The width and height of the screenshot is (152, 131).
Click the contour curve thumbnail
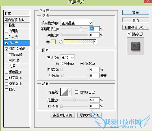64,92
